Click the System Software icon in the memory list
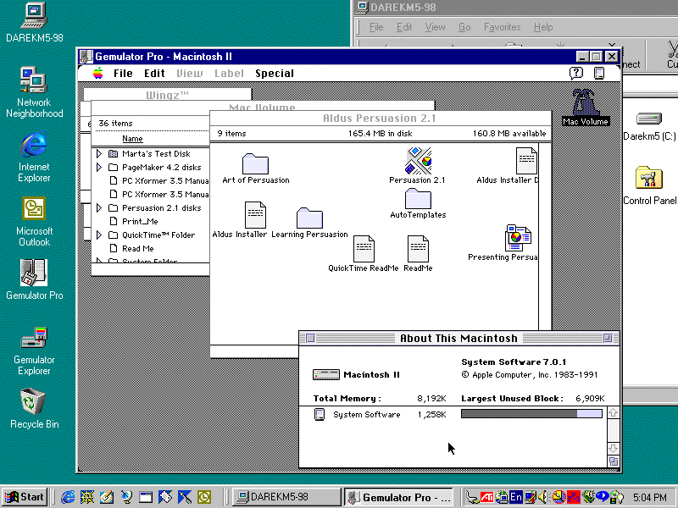The width and height of the screenshot is (678, 508). click(x=320, y=414)
